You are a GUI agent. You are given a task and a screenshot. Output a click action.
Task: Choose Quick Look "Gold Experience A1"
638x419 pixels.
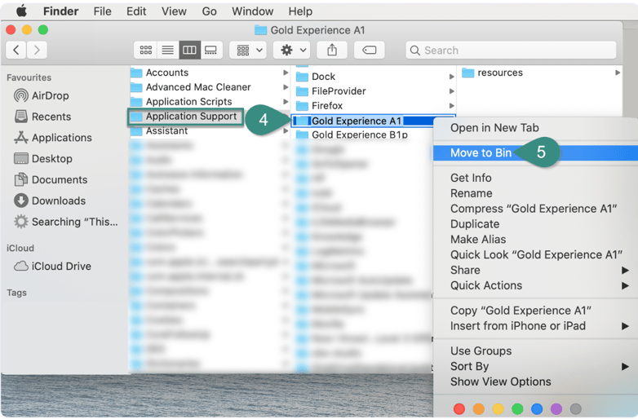(x=535, y=255)
